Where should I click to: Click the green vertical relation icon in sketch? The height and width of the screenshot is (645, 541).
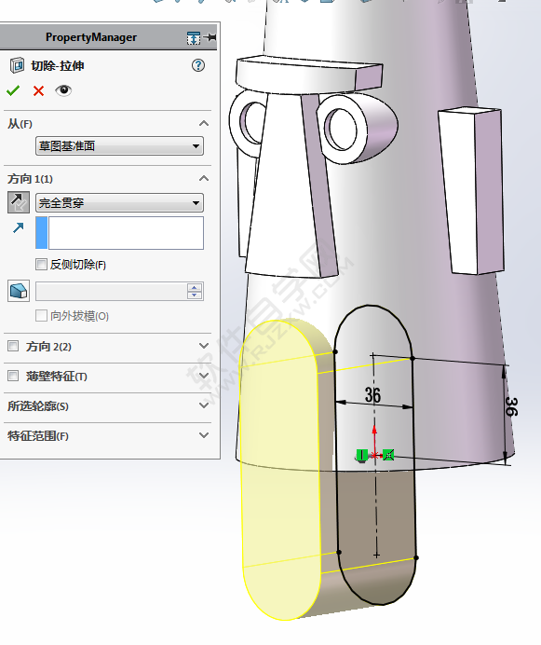(361, 455)
